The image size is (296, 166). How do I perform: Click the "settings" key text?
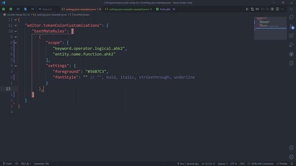[57, 65]
